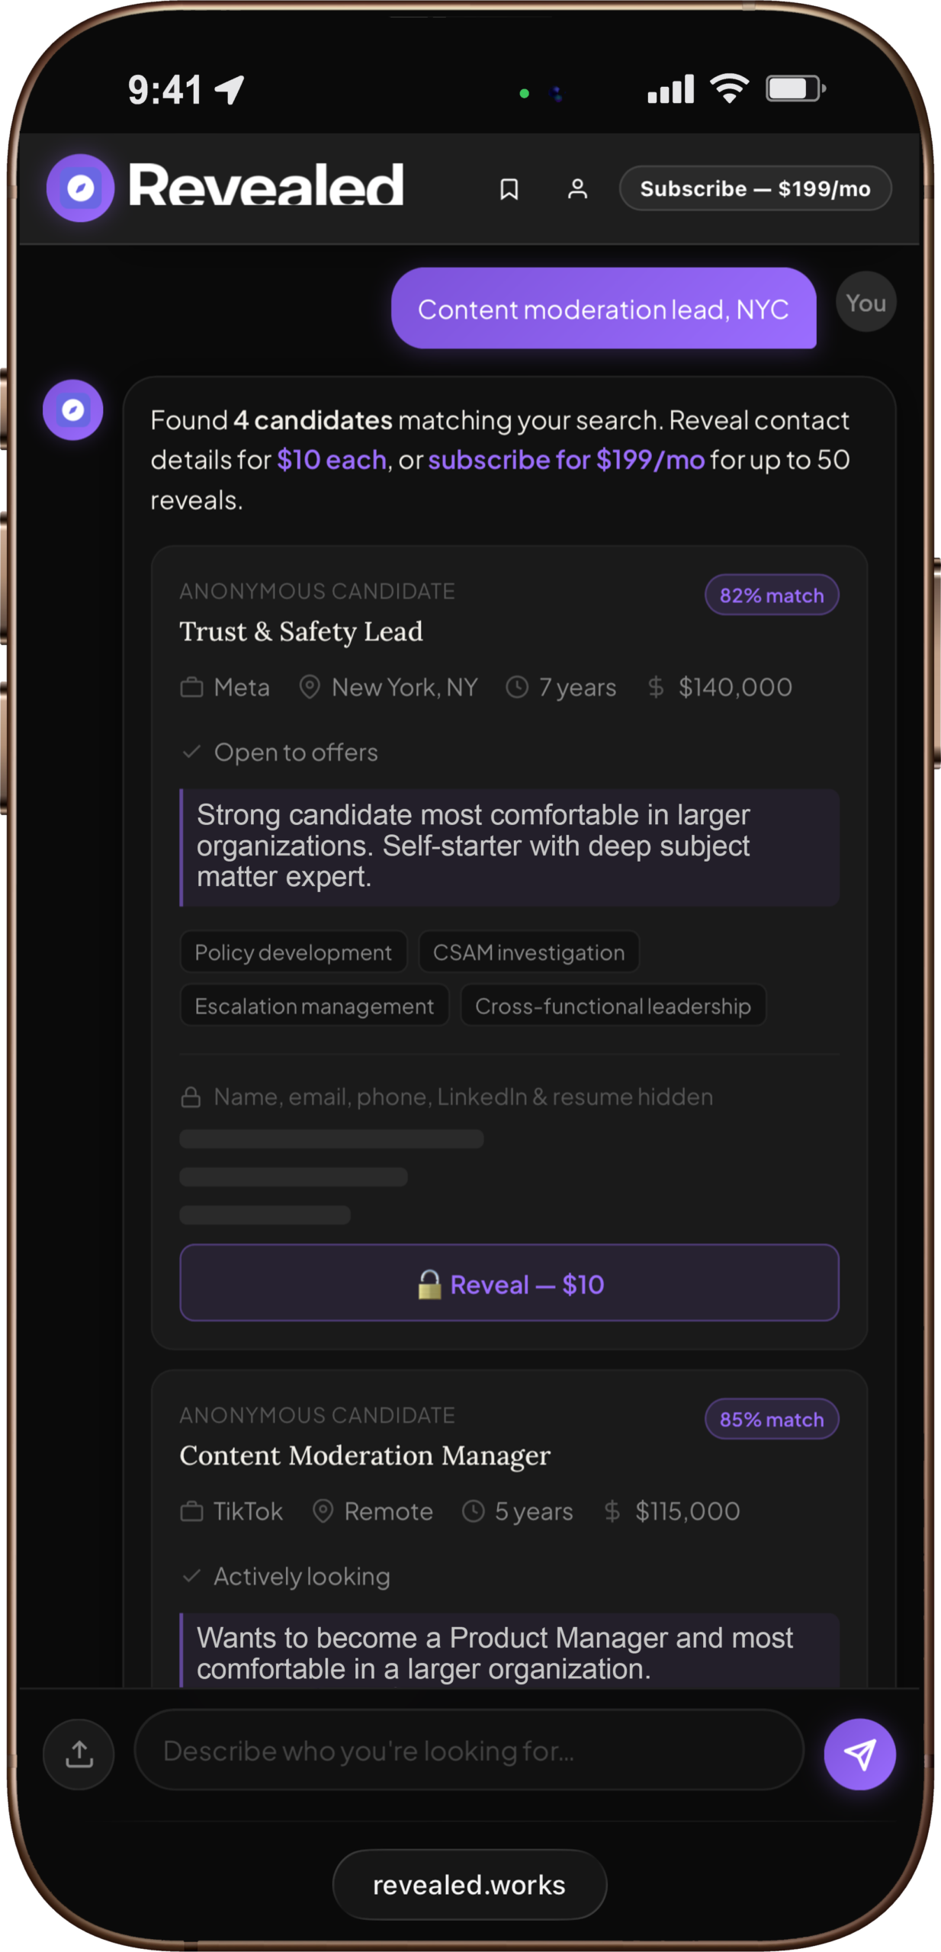Tap the 82% match badge

point(771,595)
